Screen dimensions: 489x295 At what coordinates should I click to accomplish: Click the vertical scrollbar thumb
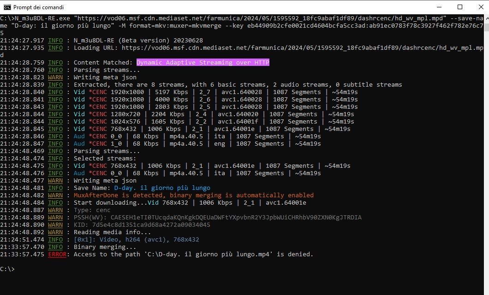pos(486,27)
